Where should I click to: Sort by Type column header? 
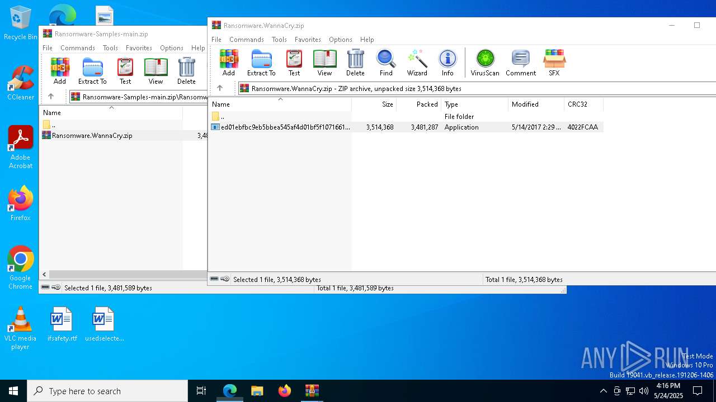click(475, 104)
